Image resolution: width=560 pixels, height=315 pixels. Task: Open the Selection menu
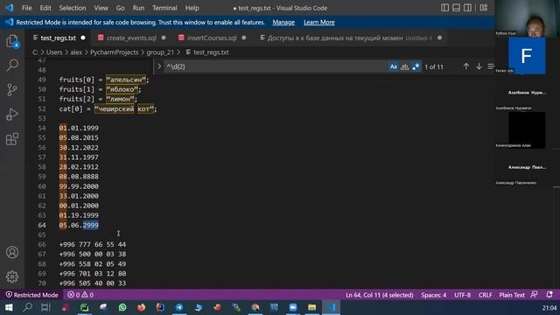point(72,8)
